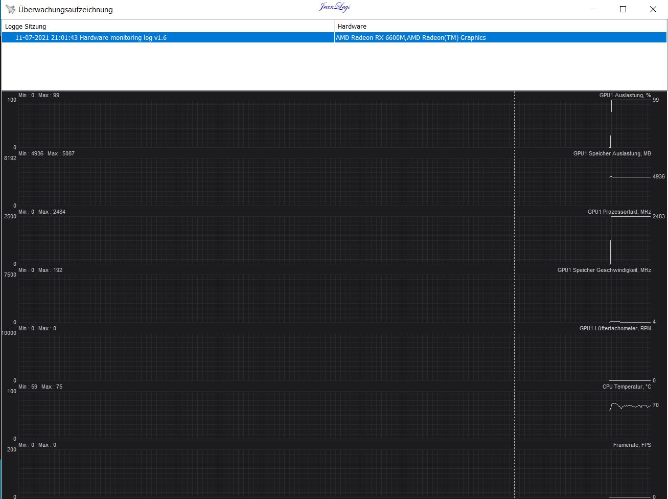Click the current value 70 on CPU temperature graph
This screenshot has width=668, height=499.
pyautogui.click(x=656, y=405)
